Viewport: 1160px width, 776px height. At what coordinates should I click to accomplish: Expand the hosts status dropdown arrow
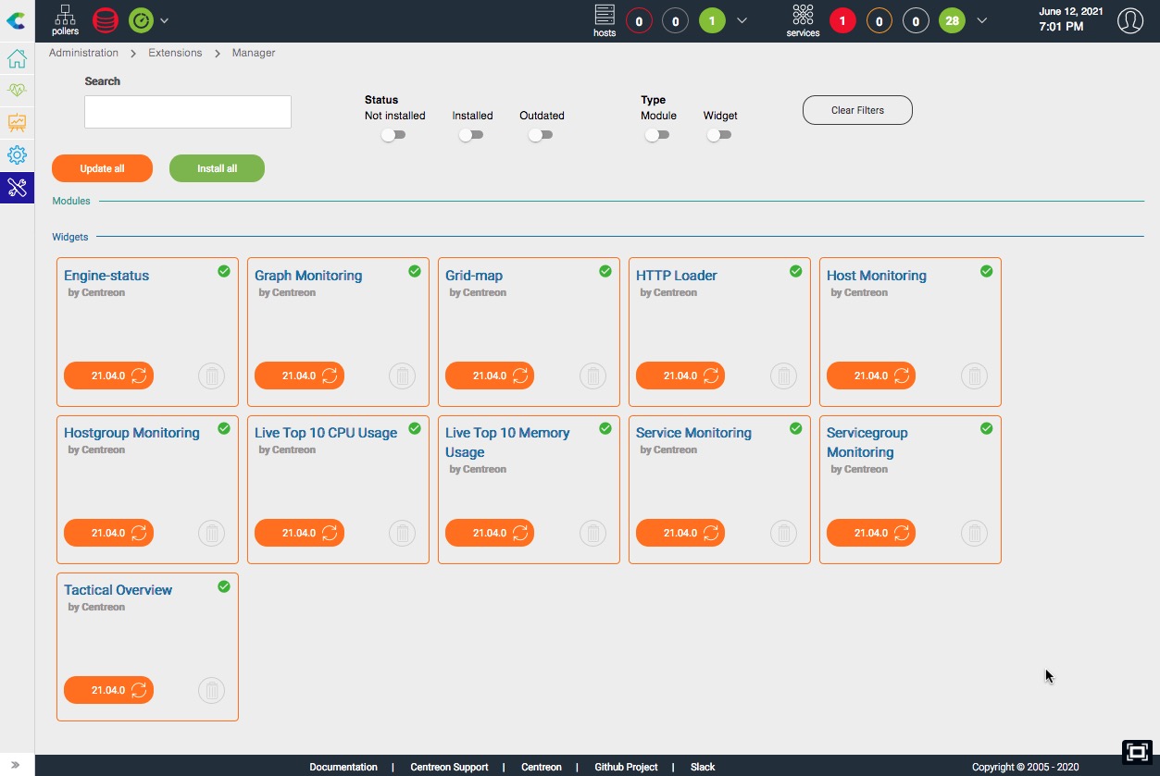[x=742, y=20]
